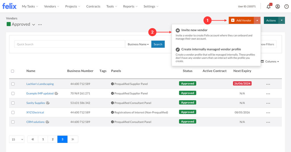Image resolution: width=291 pixels, height=152 pixels.
Task: Choose Invite new vendor option
Action: 216,34
